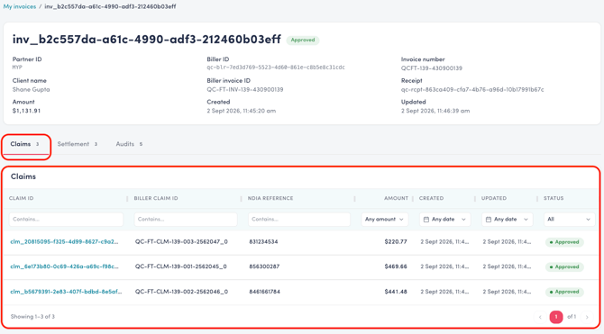Go to the next page arrow
The image size is (604, 334).
coord(587,317)
